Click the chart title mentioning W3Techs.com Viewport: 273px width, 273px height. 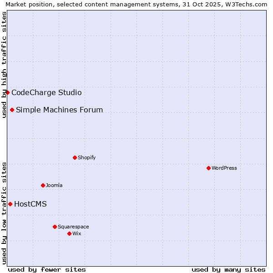click(x=136, y=4)
